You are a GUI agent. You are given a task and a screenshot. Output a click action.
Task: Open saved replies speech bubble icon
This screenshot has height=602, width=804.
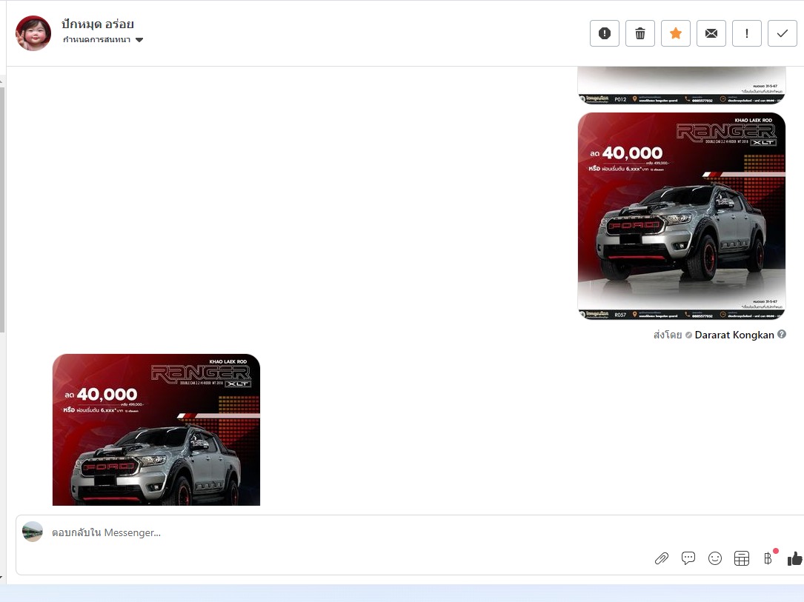pyautogui.click(x=688, y=558)
